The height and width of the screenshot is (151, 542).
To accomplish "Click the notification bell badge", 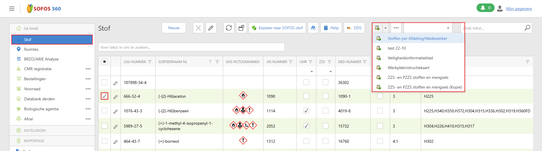I will pyautogui.click(x=485, y=8).
